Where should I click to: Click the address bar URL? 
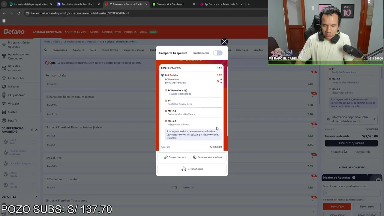pos(80,13)
